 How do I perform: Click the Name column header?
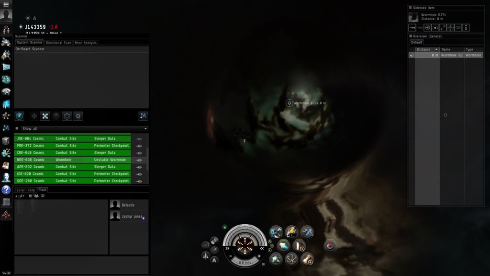(x=452, y=49)
